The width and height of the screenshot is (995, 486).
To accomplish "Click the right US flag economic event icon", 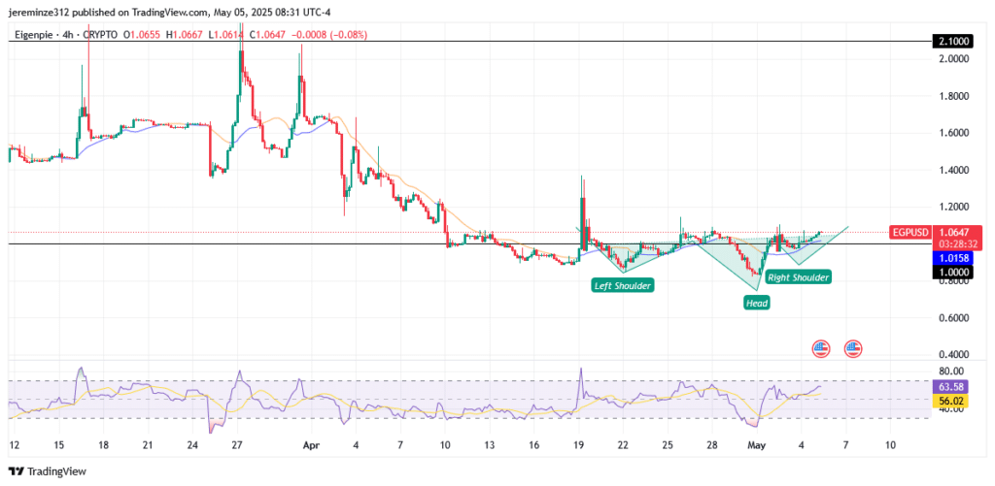I will [853, 348].
